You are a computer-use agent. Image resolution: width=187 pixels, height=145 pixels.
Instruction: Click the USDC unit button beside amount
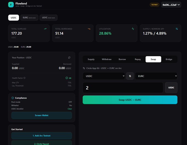171,88
